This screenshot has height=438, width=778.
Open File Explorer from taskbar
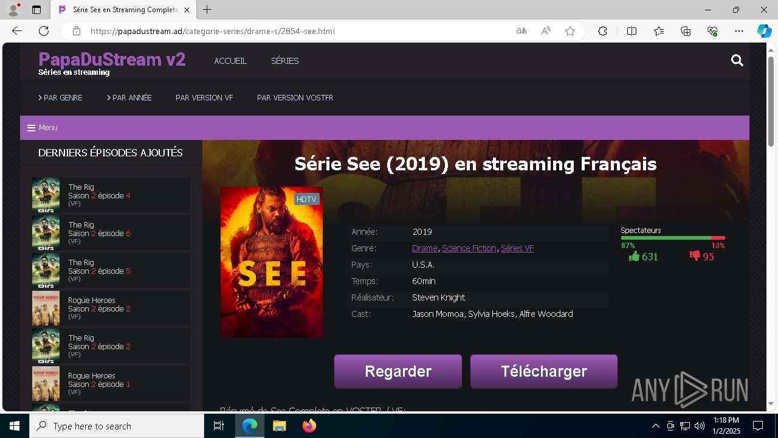[279, 426]
